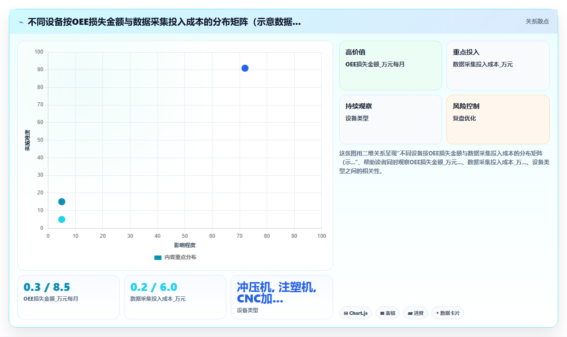Click the 表格 tag icon

click(x=382, y=313)
